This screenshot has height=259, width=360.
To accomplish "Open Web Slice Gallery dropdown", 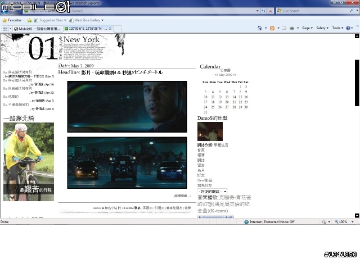I will click(x=86, y=20).
